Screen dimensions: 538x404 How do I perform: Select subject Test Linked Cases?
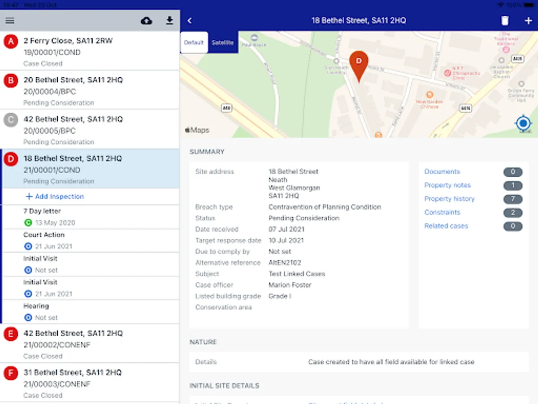(297, 273)
